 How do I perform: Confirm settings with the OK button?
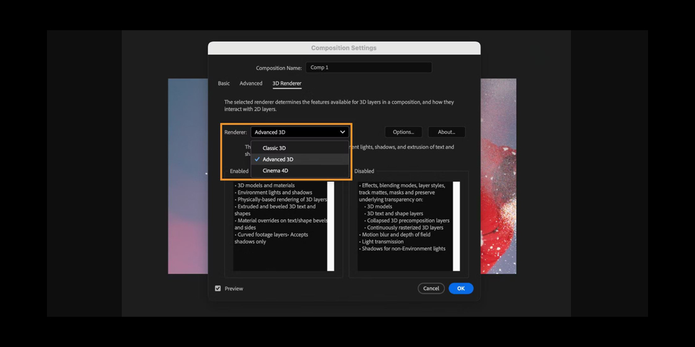click(461, 289)
